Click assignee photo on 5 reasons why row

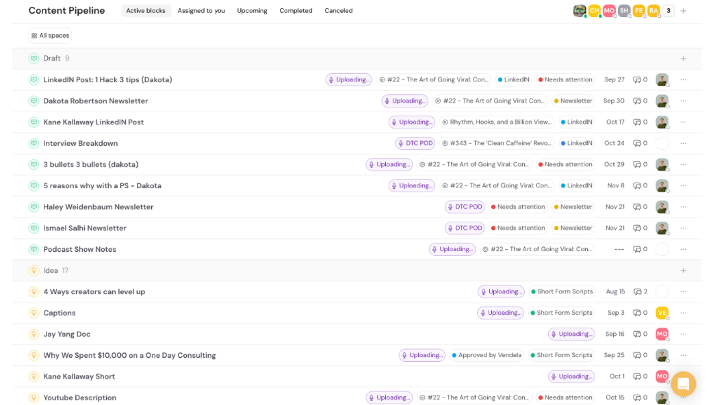click(x=662, y=185)
